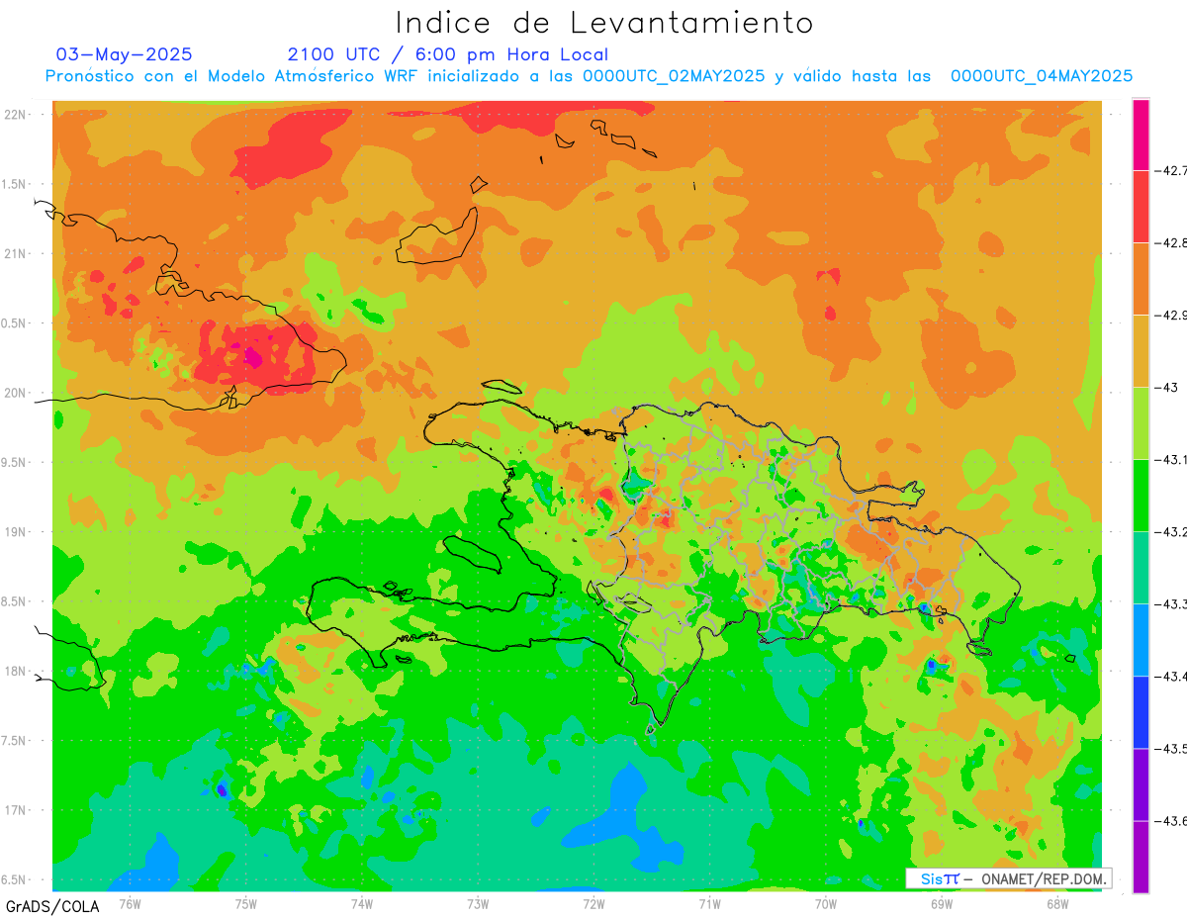This screenshot has height=917, width=1187.
Task: Click the violet segment between -43.5 and -43.6
Action: (1141, 784)
